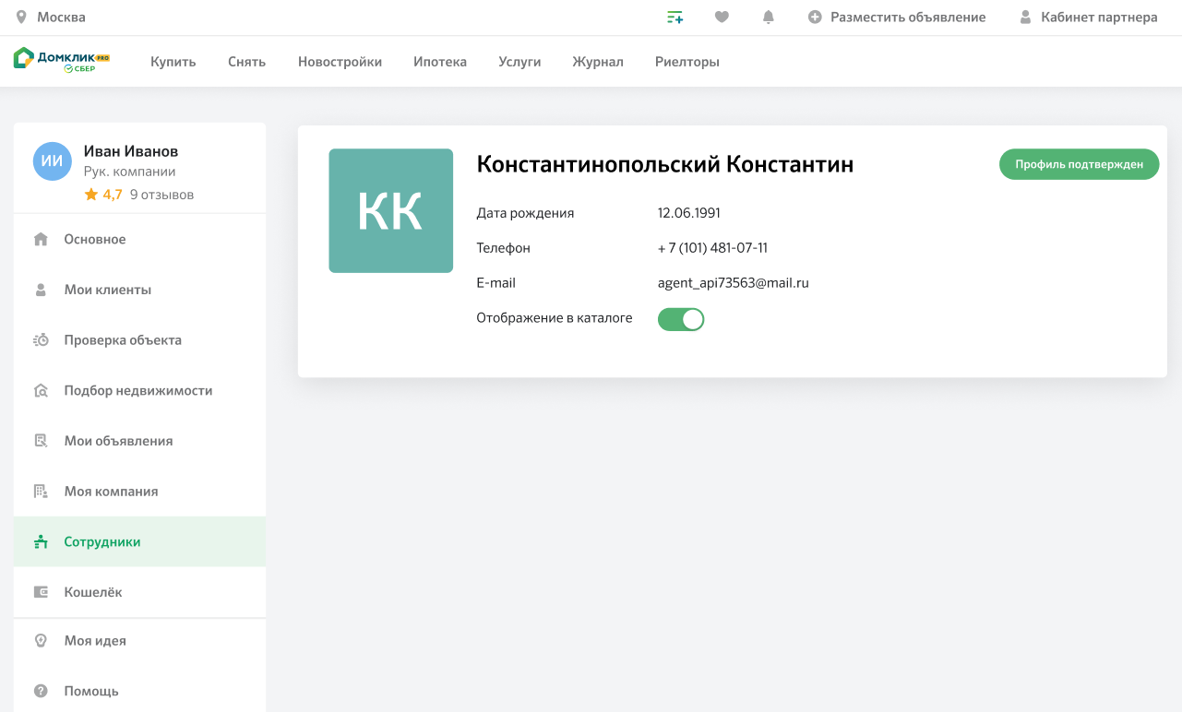Change the city Москва
The height and width of the screenshot is (712, 1182).
click(x=61, y=17)
